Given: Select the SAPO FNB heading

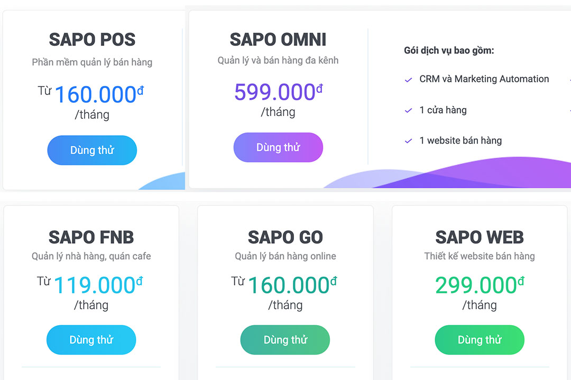Looking at the screenshot, I should [91, 237].
